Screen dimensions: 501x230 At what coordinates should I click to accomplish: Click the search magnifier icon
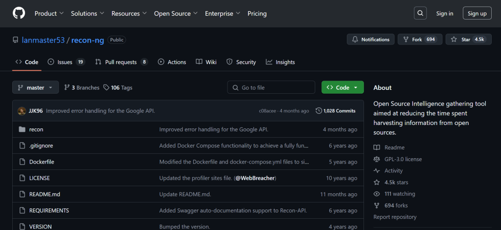click(420, 13)
